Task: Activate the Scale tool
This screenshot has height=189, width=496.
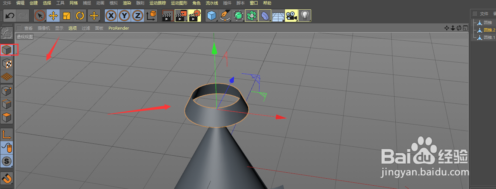Action: [x=67, y=16]
